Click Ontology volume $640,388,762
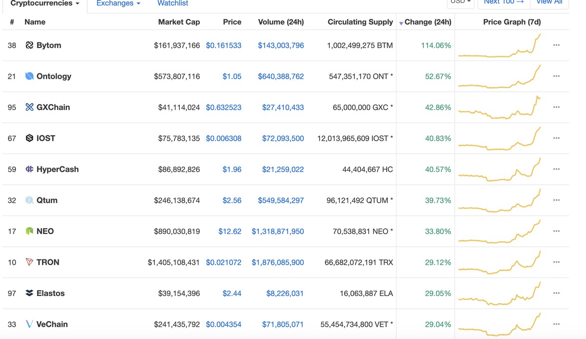The width and height of the screenshot is (586, 339). [281, 76]
